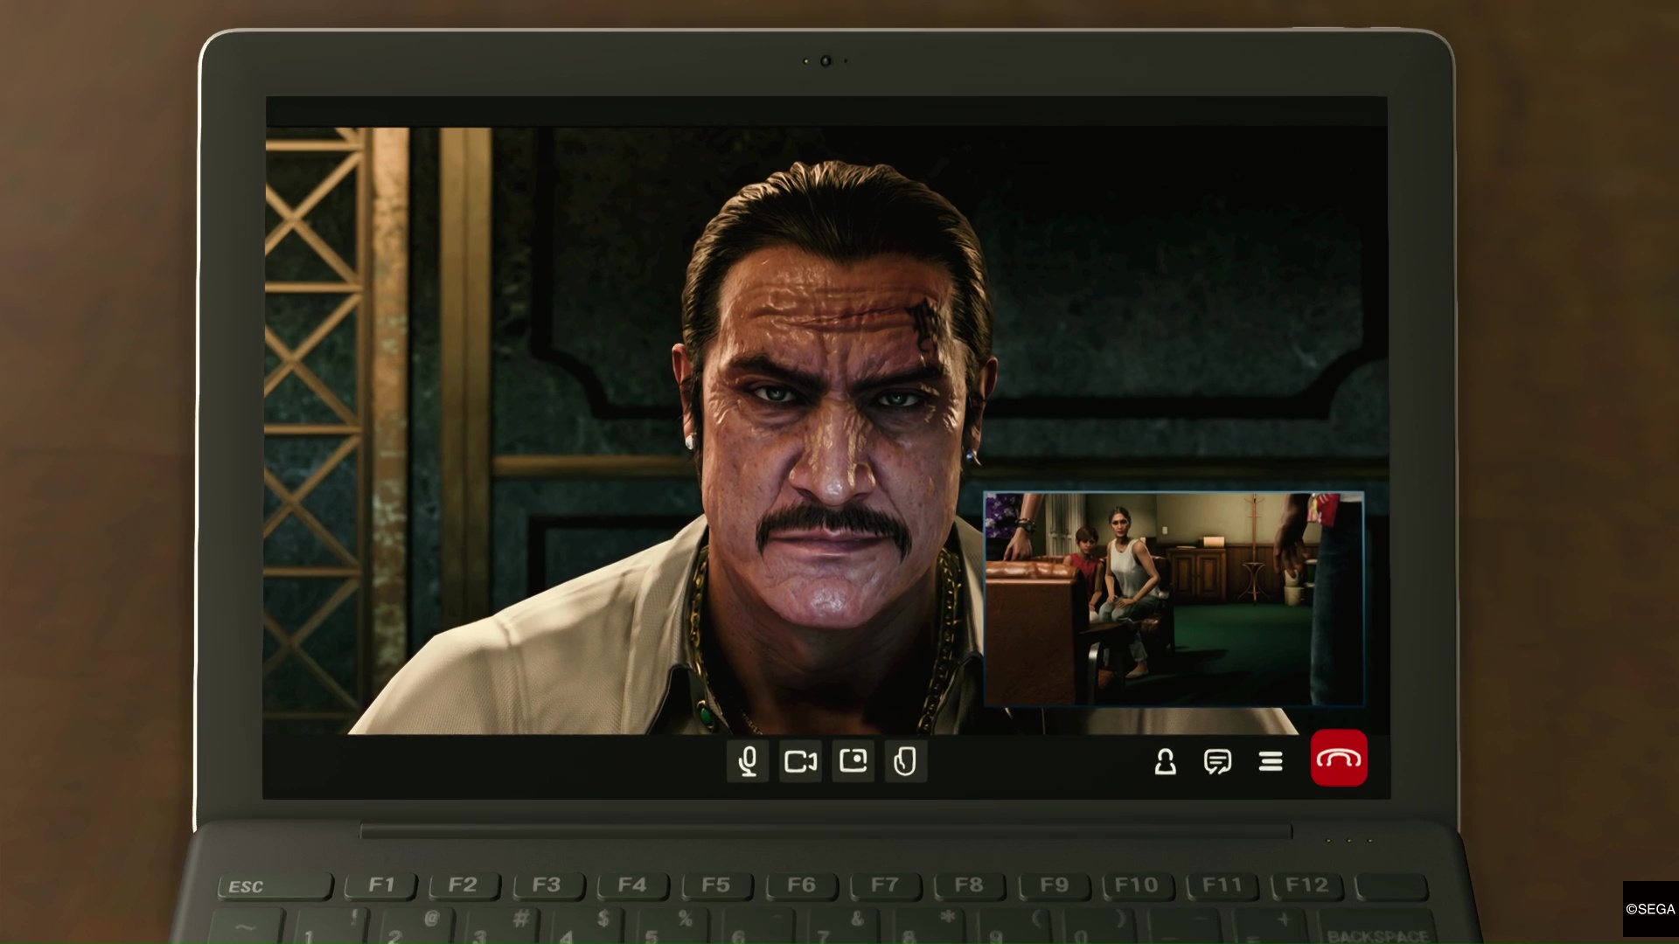Image resolution: width=1679 pixels, height=944 pixels.
Task: Open the hamburger menu icon
Action: [x=1271, y=762]
